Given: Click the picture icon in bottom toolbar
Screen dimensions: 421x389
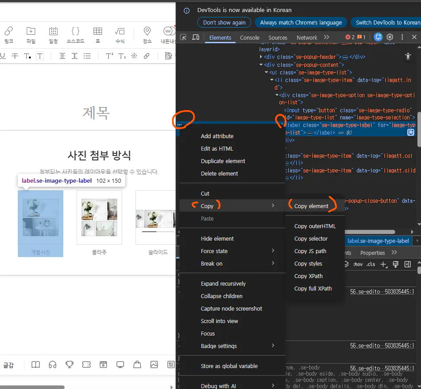Looking at the screenshot, I should click(x=154, y=364).
